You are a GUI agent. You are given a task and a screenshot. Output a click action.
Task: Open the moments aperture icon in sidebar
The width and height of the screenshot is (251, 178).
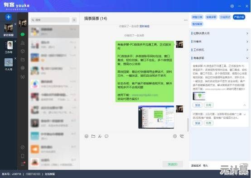click(x=23, y=68)
